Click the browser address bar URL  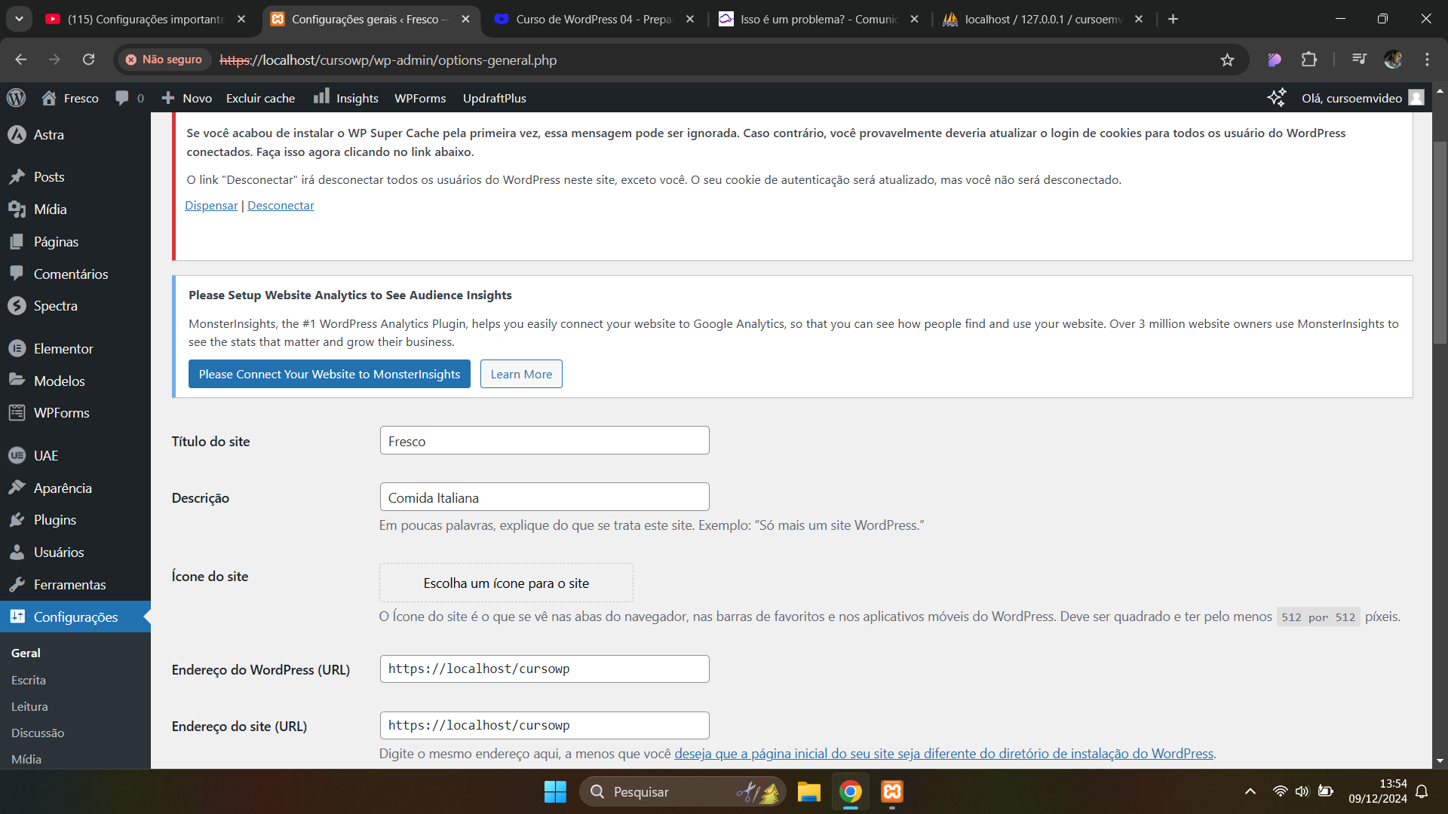[x=388, y=60]
